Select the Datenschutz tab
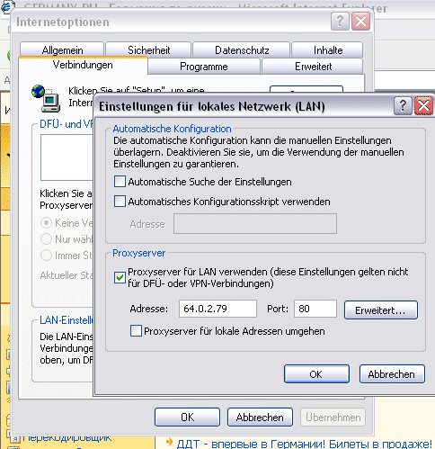Viewport: 435px width, 449px height. (x=242, y=50)
